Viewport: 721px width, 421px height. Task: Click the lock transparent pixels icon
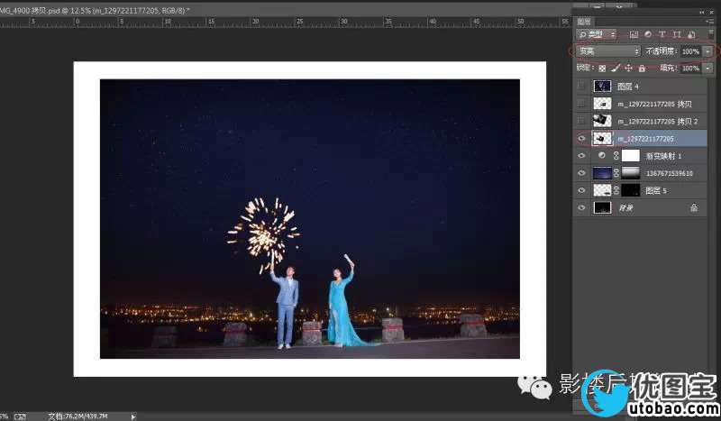pyautogui.click(x=602, y=68)
